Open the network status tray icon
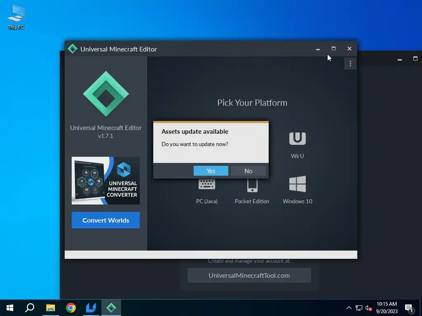Image resolution: width=422 pixels, height=316 pixels. 359,308
